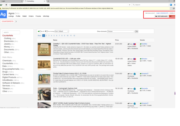Select the Documents subcategory
The height and width of the screenshot is (126, 180).
[x=9, y=50]
